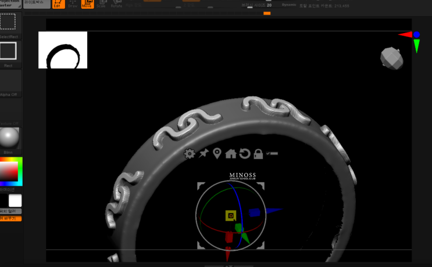Reset gizmo orientation with circular arrow

click(x=245, y=154)
